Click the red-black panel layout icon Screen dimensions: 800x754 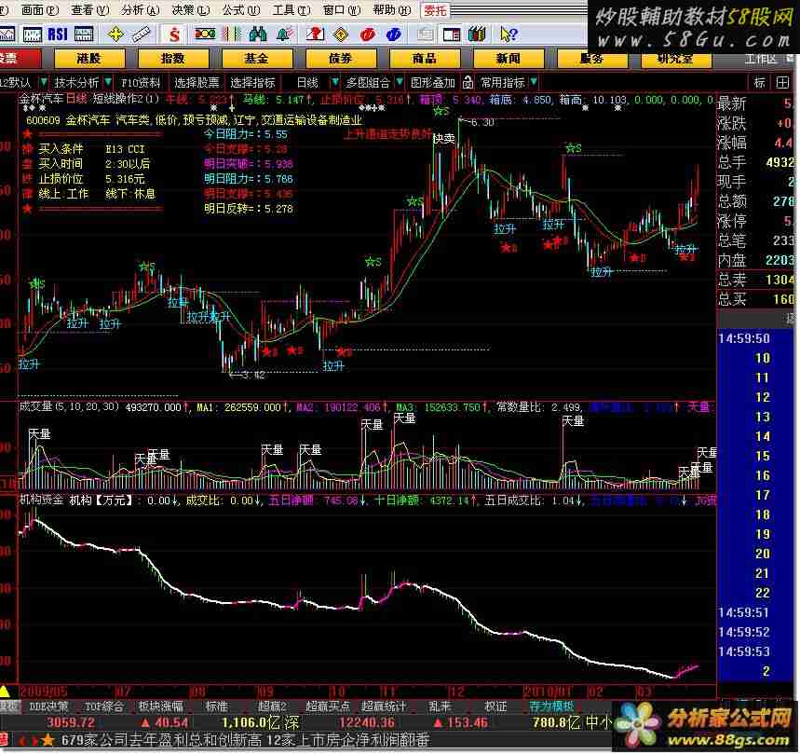452,34
